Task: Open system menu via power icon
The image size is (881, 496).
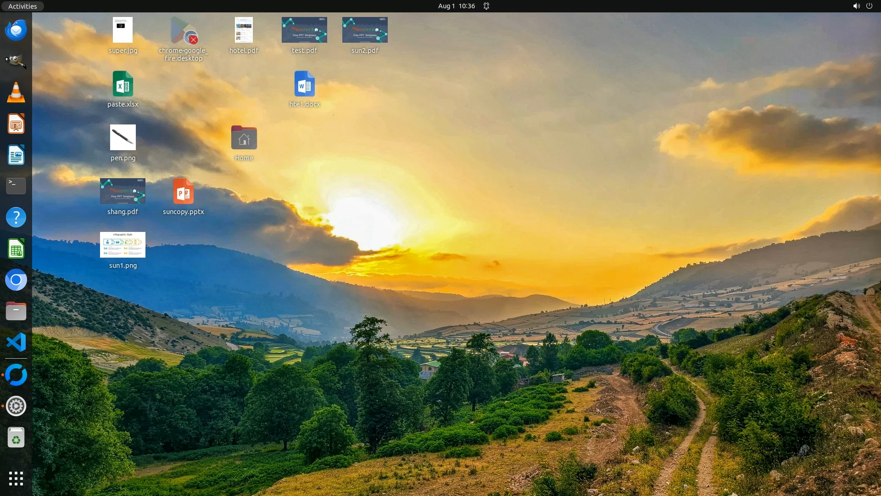Action: 869,6
